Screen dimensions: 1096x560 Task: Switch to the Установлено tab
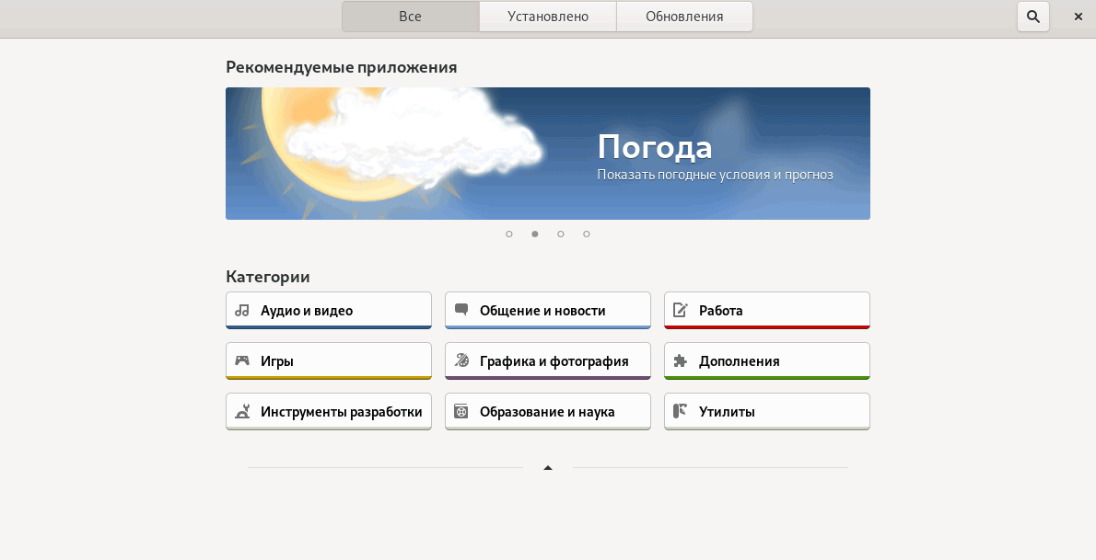[548, 17]
